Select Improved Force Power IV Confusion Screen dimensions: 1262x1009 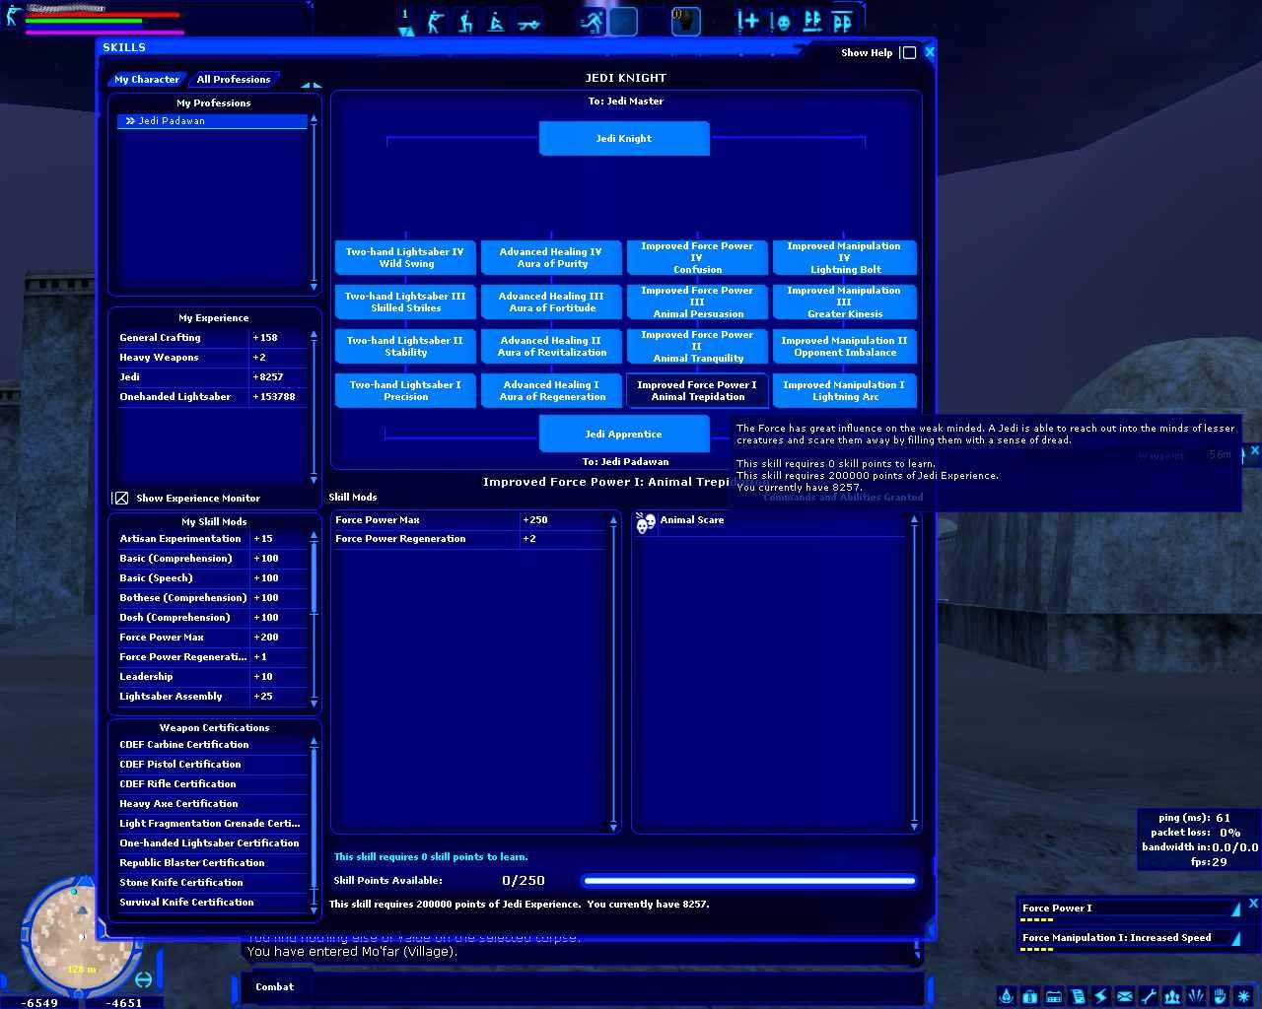(x=697, y=258)
